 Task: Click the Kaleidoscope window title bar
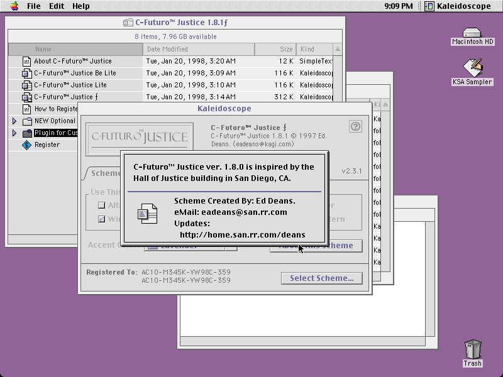tap(224, 108)
